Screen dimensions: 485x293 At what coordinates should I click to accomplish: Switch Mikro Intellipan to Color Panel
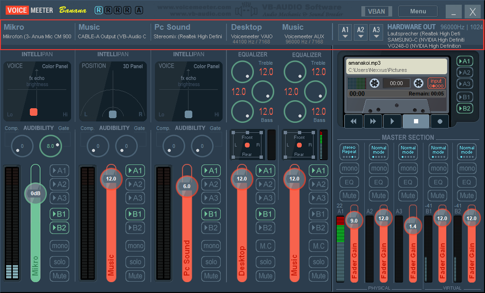click(55, 66)
